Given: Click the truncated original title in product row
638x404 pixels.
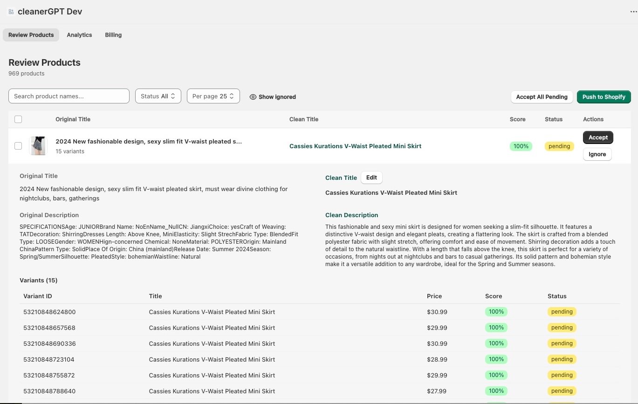Looking at the screenshot, I should (149, 141).
